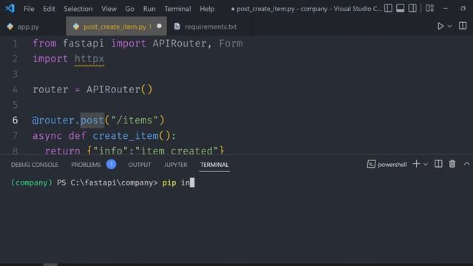The image size is (473, 266).
Task: Open the Terminal menu
Action: click(x=177, y=9)
